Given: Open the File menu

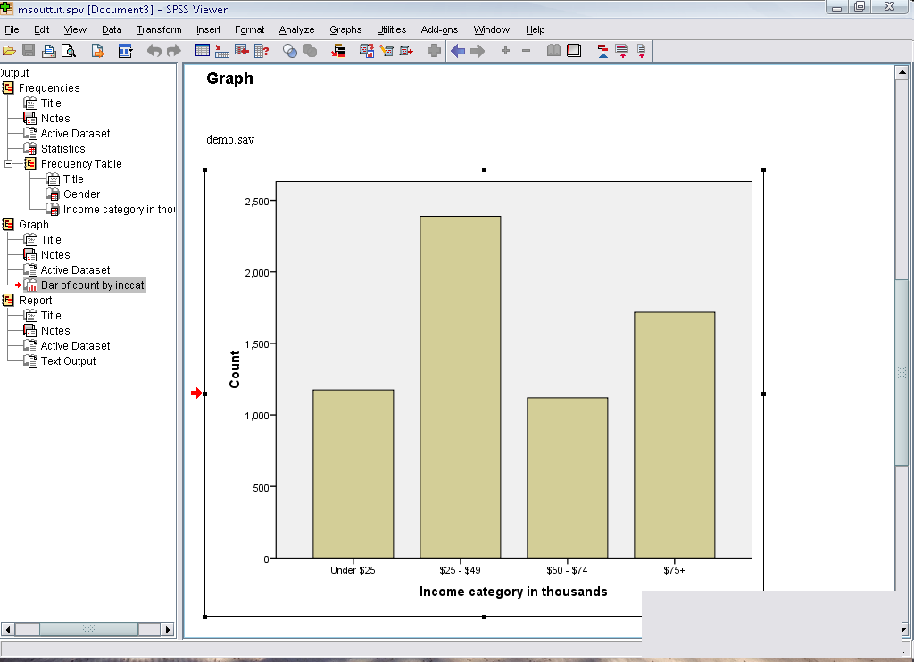Looking at the screenshot, I should point(12,29).
